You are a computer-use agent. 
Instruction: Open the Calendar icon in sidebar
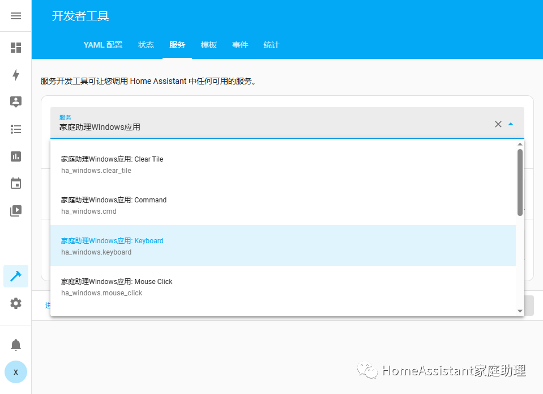(16, 183)
